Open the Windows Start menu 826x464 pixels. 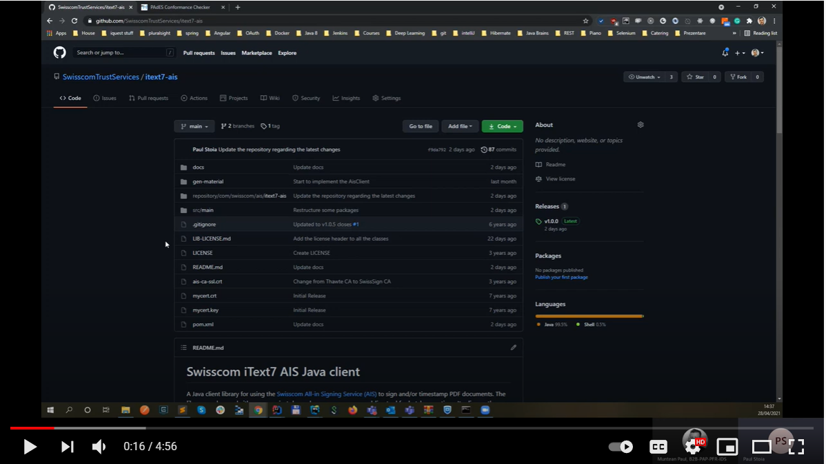pos(50,410)
